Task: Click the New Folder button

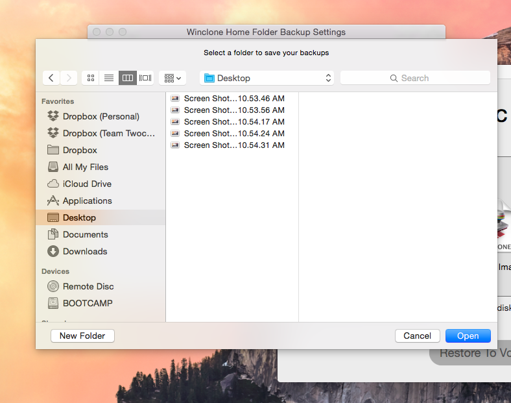Action: (x=82, y=336)
